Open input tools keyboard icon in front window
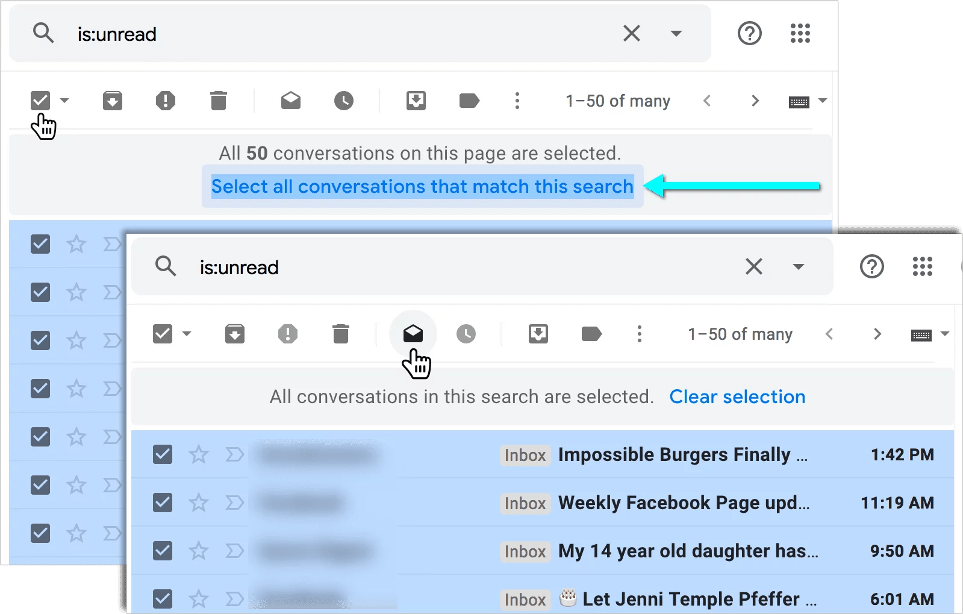The image size is (963, 614). coord(921,335)
